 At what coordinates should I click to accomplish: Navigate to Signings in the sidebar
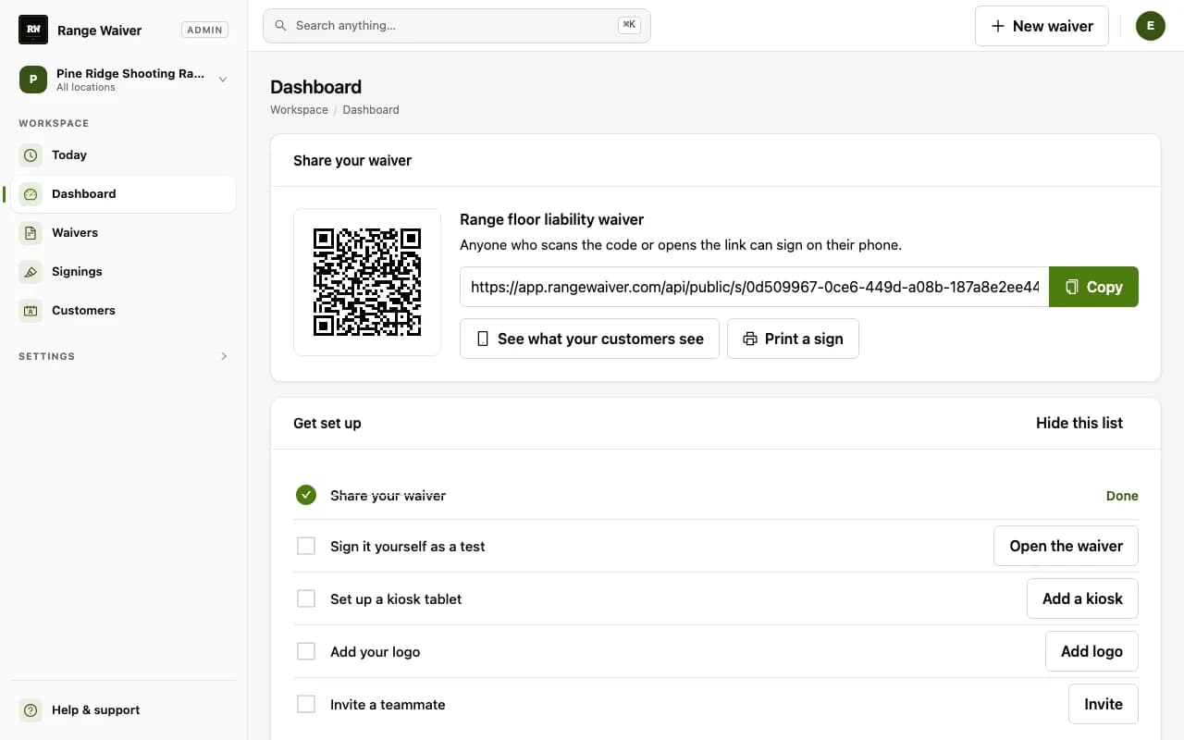124,272
